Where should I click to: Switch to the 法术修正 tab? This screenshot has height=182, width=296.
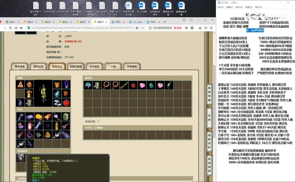(x=94, y=66)
